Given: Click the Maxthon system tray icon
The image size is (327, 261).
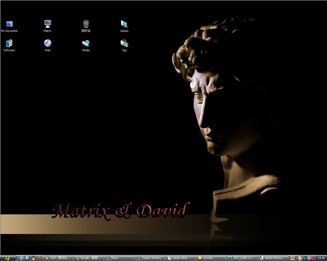Looking at the screenshot, I should coord(309,258).
